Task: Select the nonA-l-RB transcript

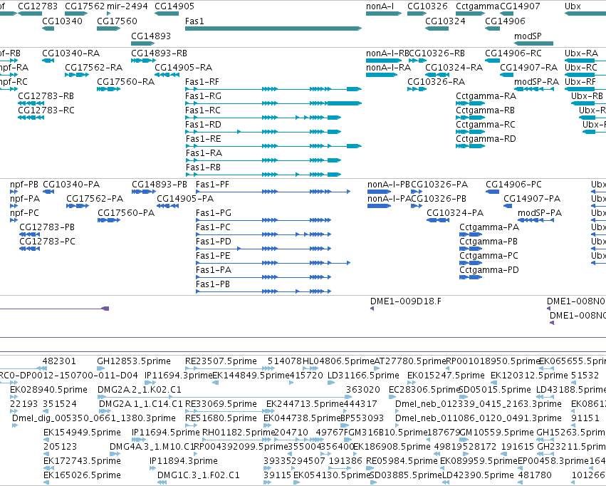Action: tap(384, 61)
